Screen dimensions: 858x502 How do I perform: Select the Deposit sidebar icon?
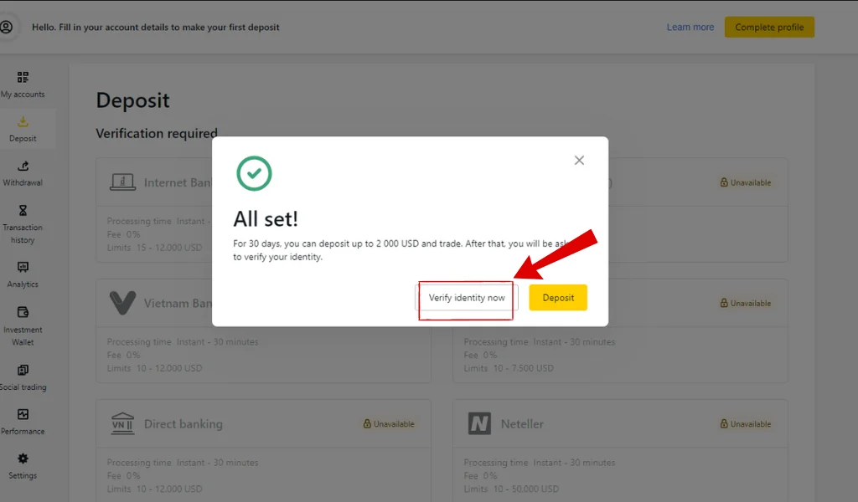(x=23, y=127)
